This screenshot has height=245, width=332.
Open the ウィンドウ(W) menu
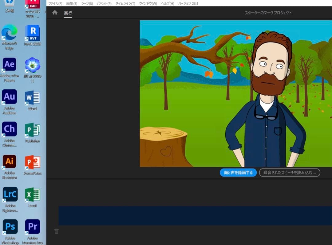click(148, 4)
